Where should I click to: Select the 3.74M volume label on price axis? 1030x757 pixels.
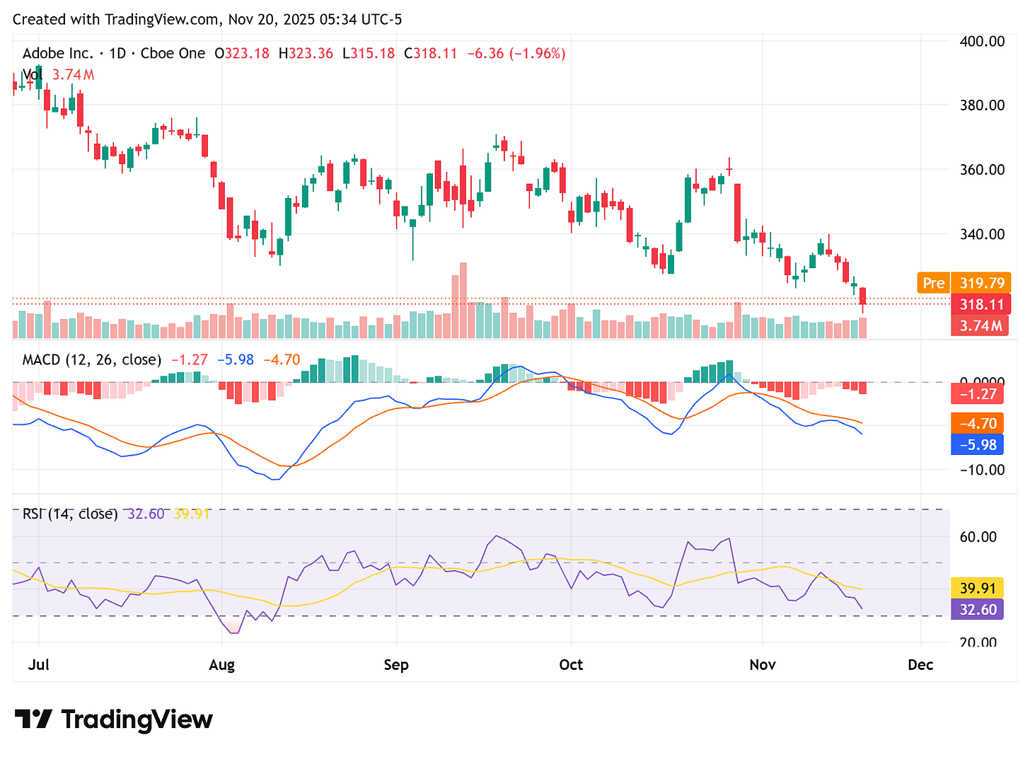(x=980, y=326)
